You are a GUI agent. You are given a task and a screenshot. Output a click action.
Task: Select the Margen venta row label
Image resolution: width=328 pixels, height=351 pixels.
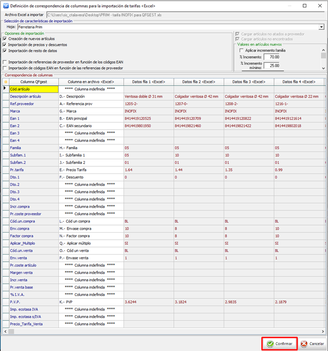(x=21, y=273)
